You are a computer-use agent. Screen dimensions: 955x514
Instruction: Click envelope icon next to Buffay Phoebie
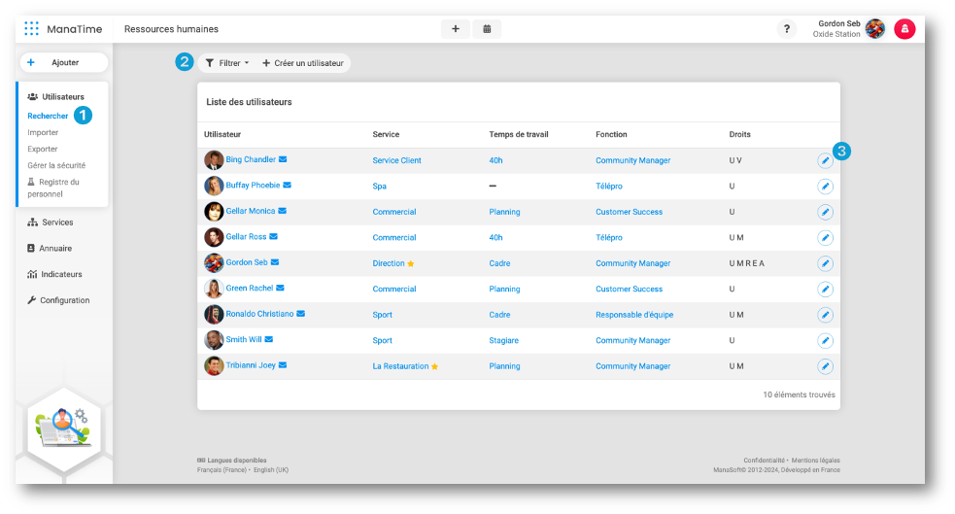tap(287, 186)
